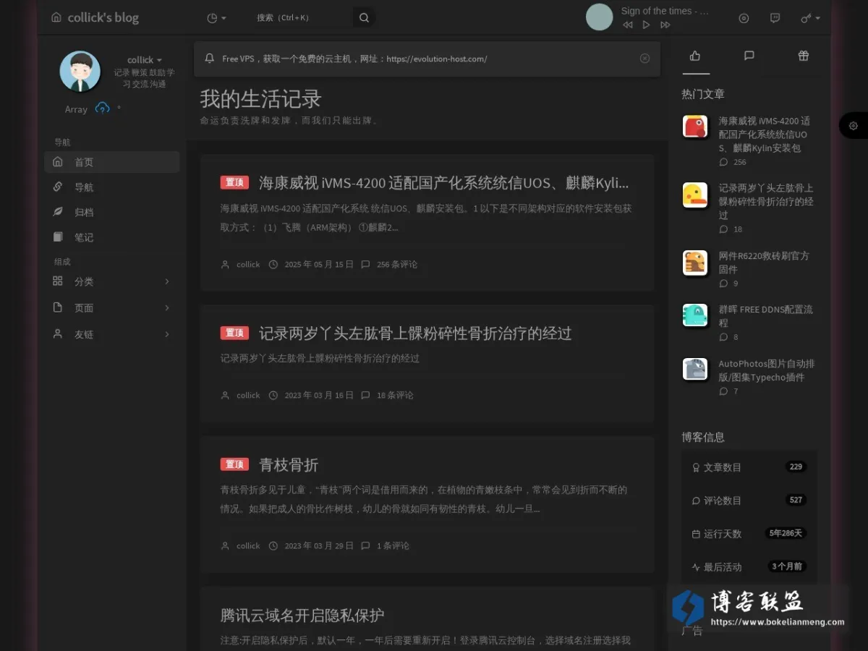This screenshot has height=651, width=868.
Task: Expand the 分类 categories section
Action: (112, 281)
